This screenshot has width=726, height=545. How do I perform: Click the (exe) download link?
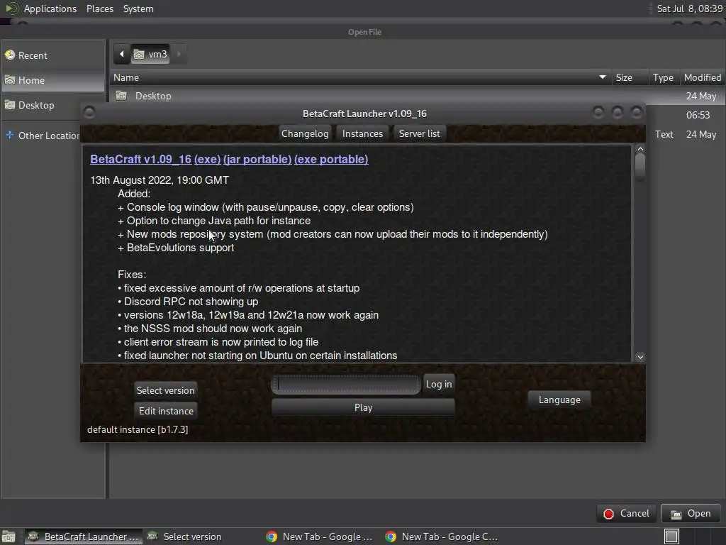[x=208, y=159]
